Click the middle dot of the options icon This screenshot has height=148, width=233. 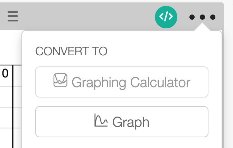(203, 17)
